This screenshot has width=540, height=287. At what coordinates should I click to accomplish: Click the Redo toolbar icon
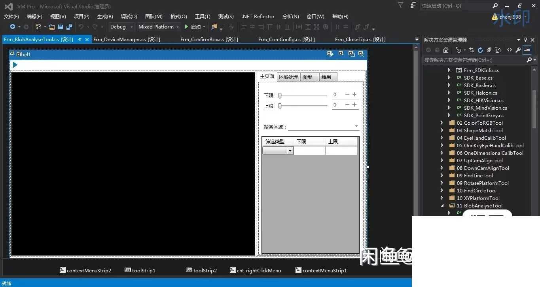coord(95,27)
